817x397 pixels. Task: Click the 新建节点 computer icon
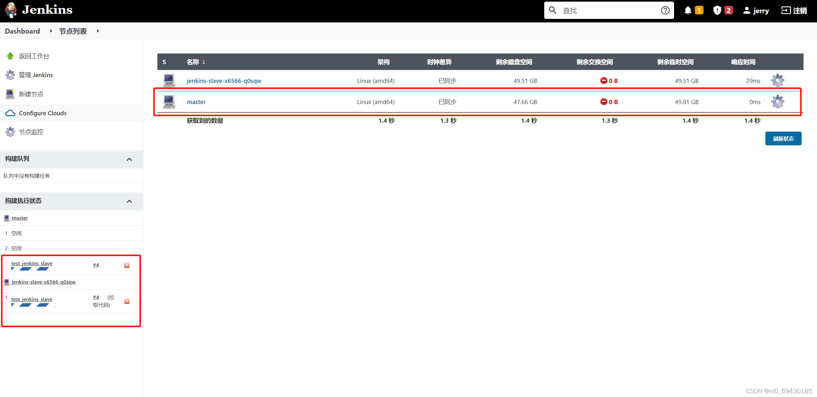coord(10,94)
